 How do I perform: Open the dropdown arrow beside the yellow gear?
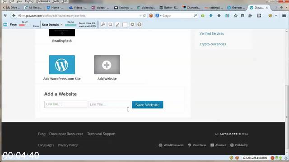coord(276,16)
